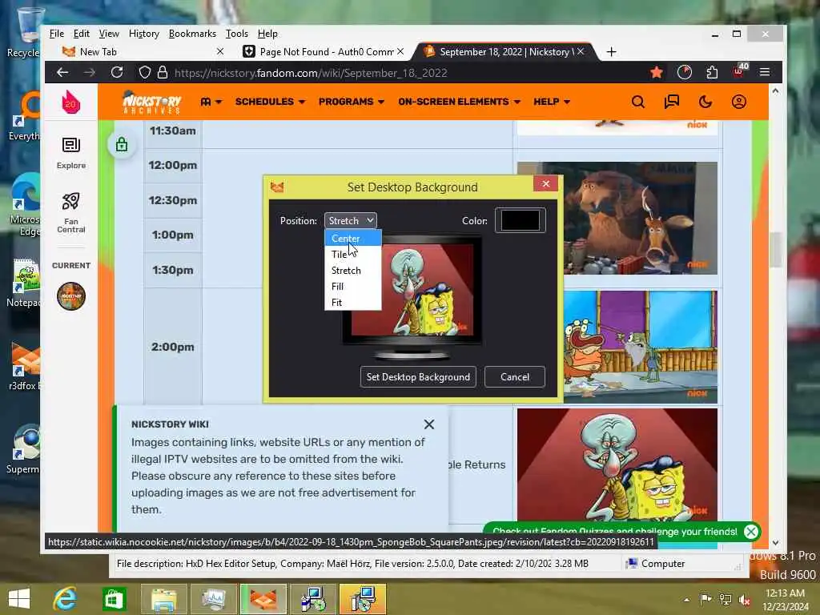Open the black Color picker swatch
Screen dimensions: 820x615
[520, 220]
